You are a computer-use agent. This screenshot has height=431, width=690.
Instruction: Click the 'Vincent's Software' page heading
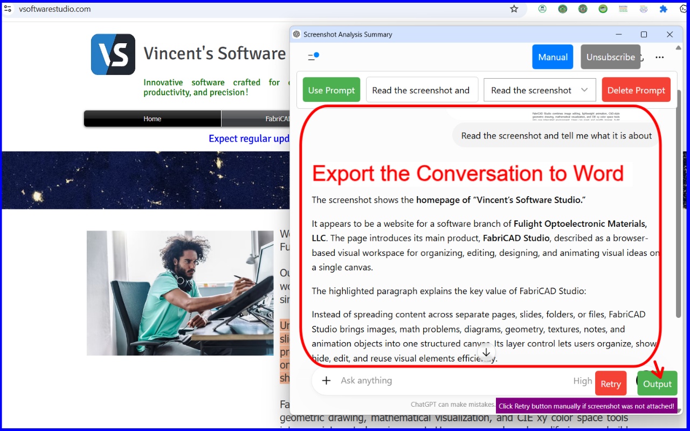[x=215, y=53]
